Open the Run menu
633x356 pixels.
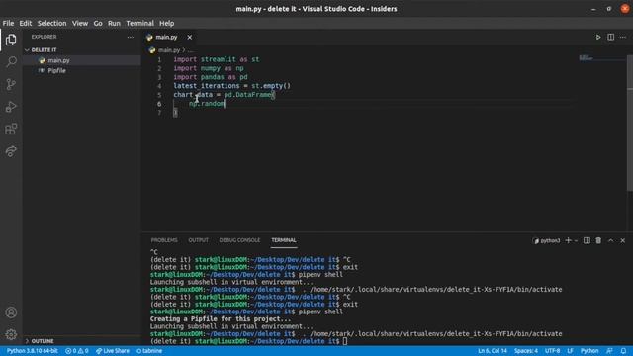click(x=114, y=23)
